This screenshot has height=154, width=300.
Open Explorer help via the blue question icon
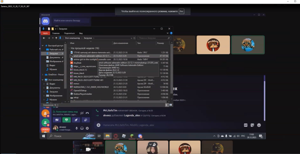coord(171,33)
